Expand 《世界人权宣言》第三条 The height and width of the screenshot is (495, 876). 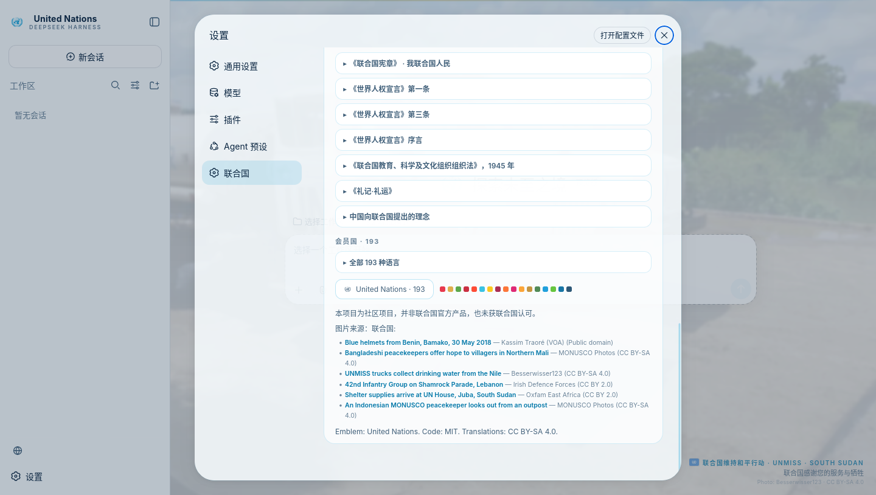(x=493, y=114)
